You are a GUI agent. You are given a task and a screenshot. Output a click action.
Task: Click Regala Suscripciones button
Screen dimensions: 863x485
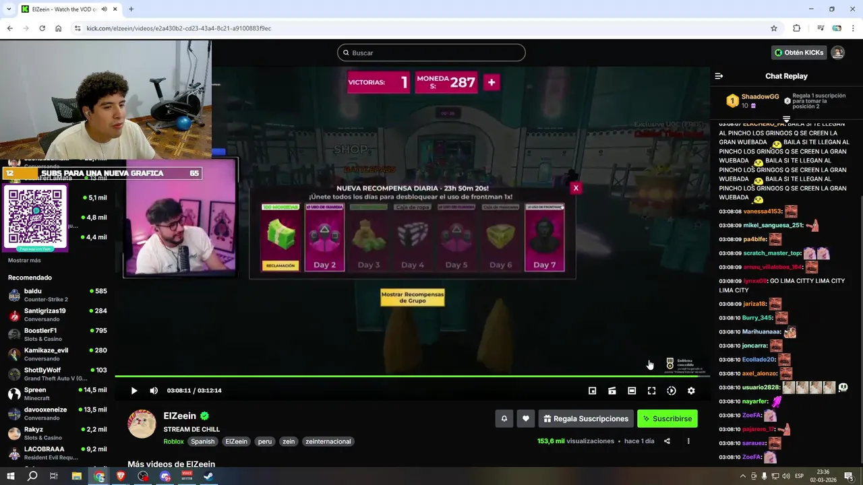586,418
